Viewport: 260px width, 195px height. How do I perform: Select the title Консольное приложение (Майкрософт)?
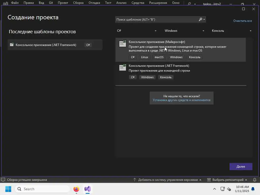(x=157, y=42)
